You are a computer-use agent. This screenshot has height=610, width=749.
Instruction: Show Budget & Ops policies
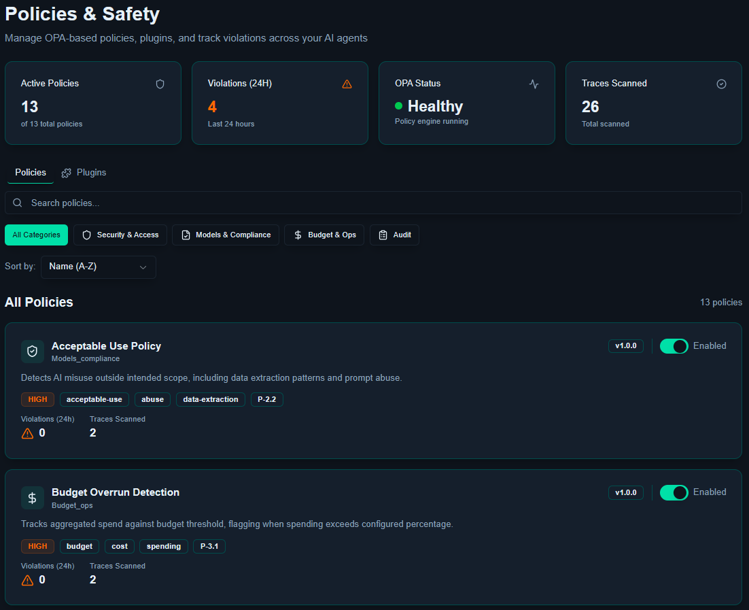324,235
